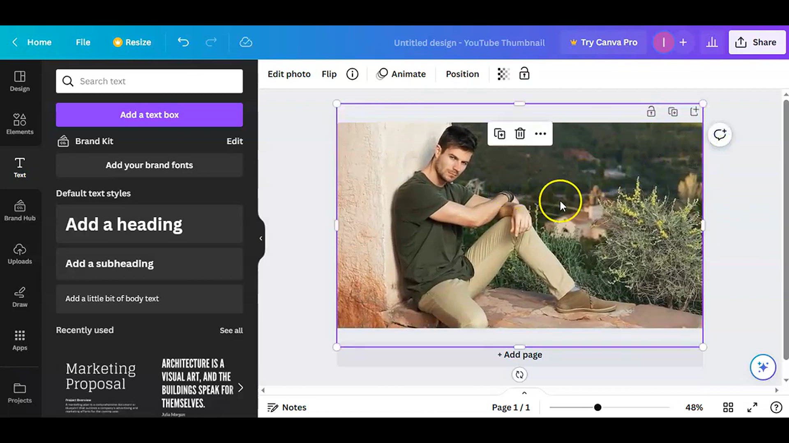Duplicate the page

point(673,112)
